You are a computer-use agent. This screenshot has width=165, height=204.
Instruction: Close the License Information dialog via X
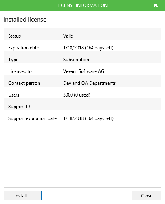tap(156, 5)
